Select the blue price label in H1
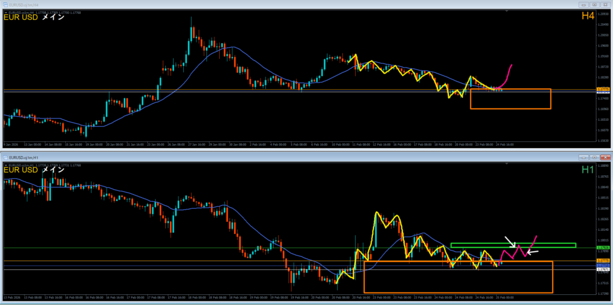The height and width of the screenshot is (305, 613). pos(602,266)
